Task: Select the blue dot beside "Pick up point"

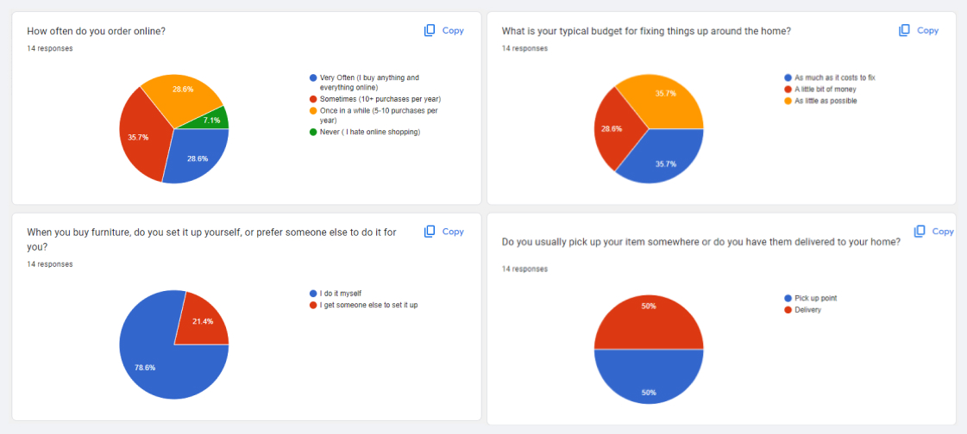Action: 788,298
